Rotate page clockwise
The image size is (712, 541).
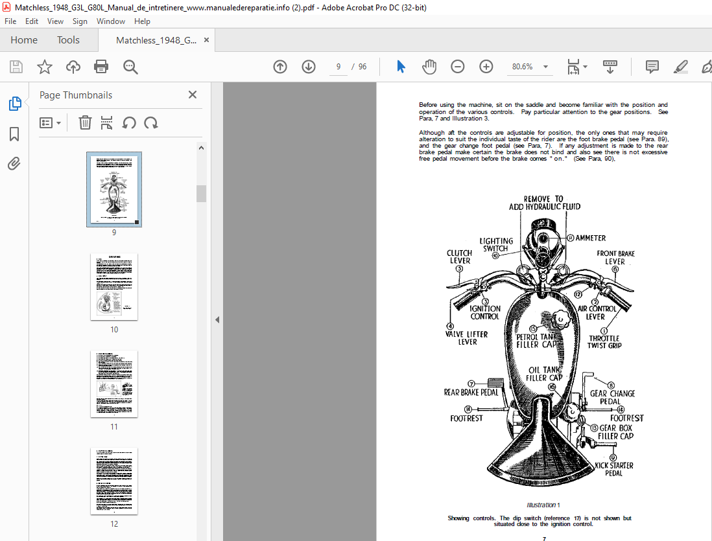point(150,122)
